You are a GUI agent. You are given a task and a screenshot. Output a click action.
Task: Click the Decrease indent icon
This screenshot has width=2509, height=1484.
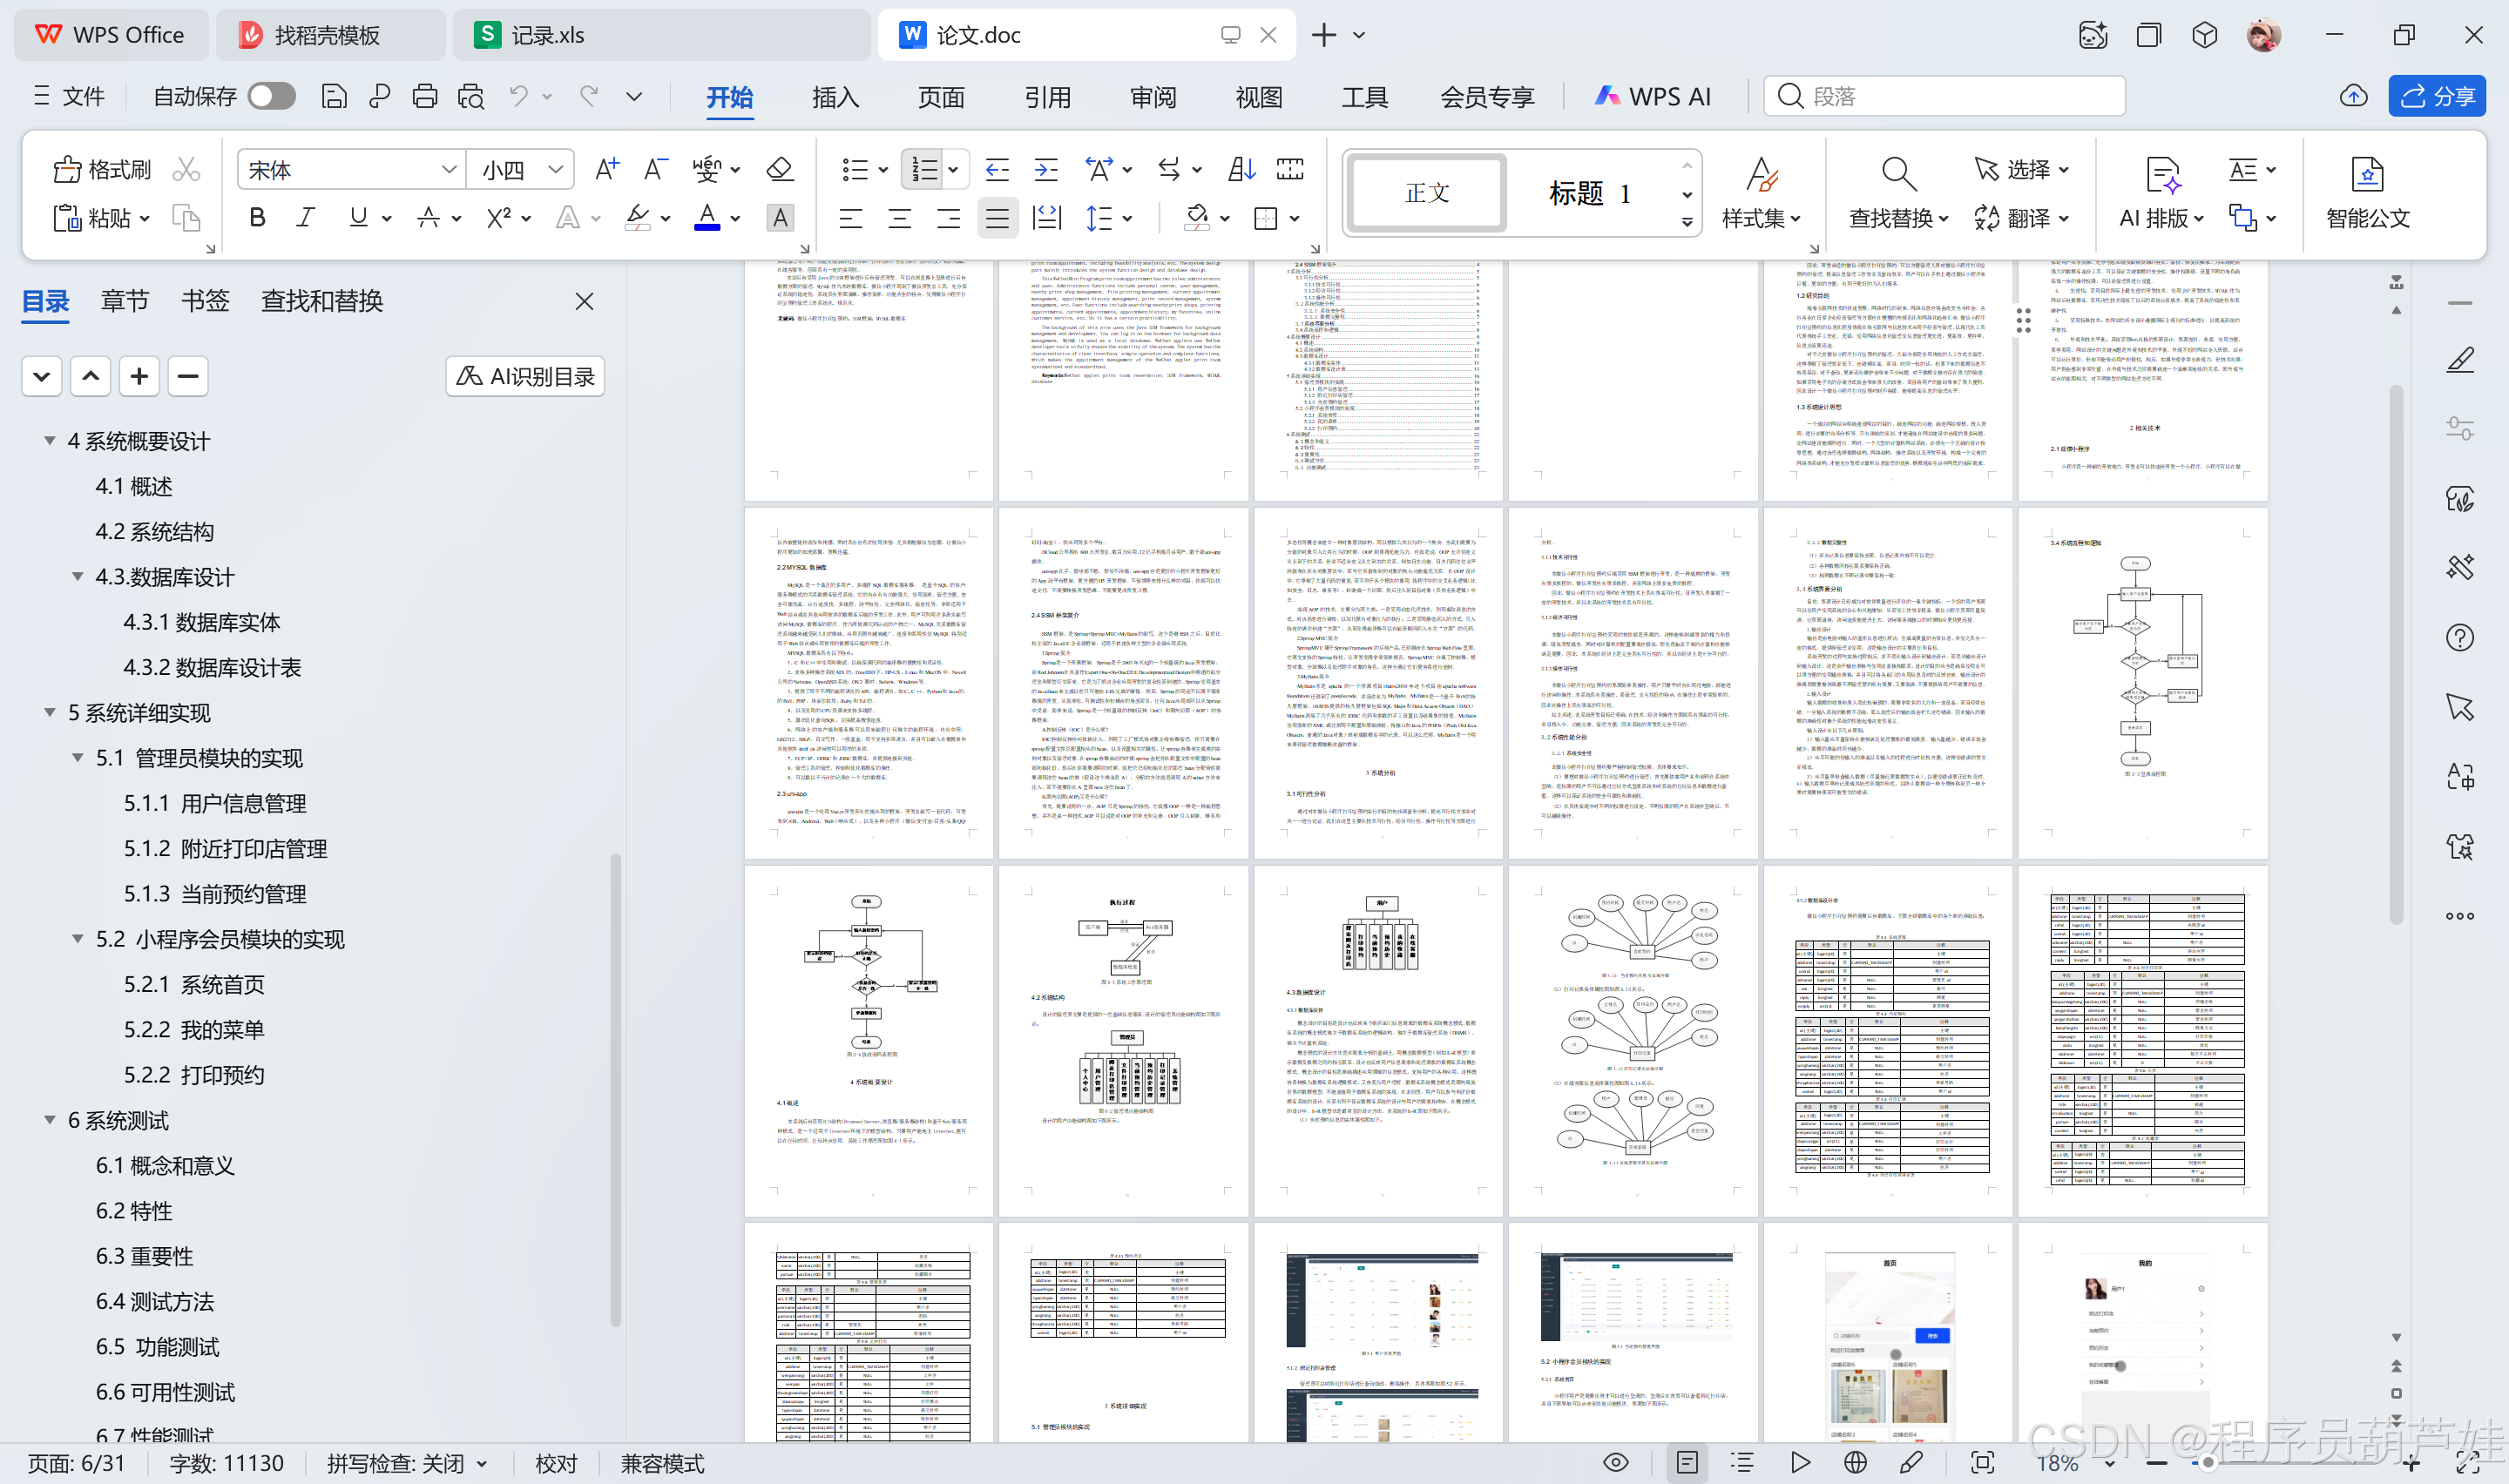click(997, 169)
